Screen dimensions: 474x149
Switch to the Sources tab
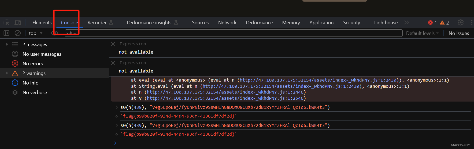point(200,23)
